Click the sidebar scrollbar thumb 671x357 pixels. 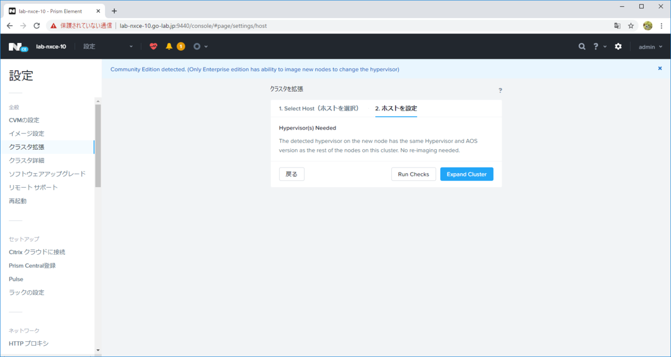click(x=98, y=145)
